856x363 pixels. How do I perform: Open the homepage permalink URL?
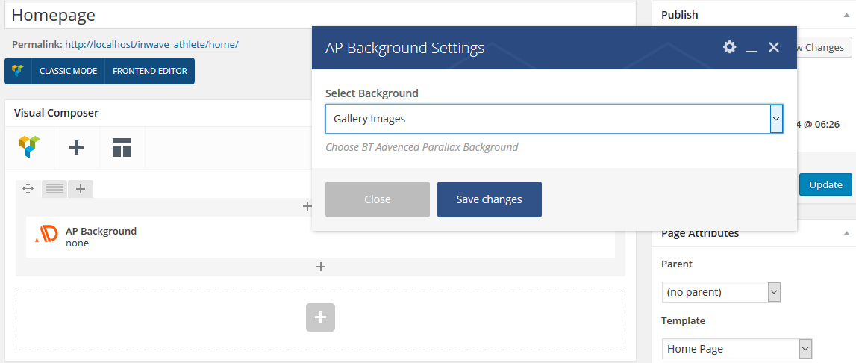(151, 44)
